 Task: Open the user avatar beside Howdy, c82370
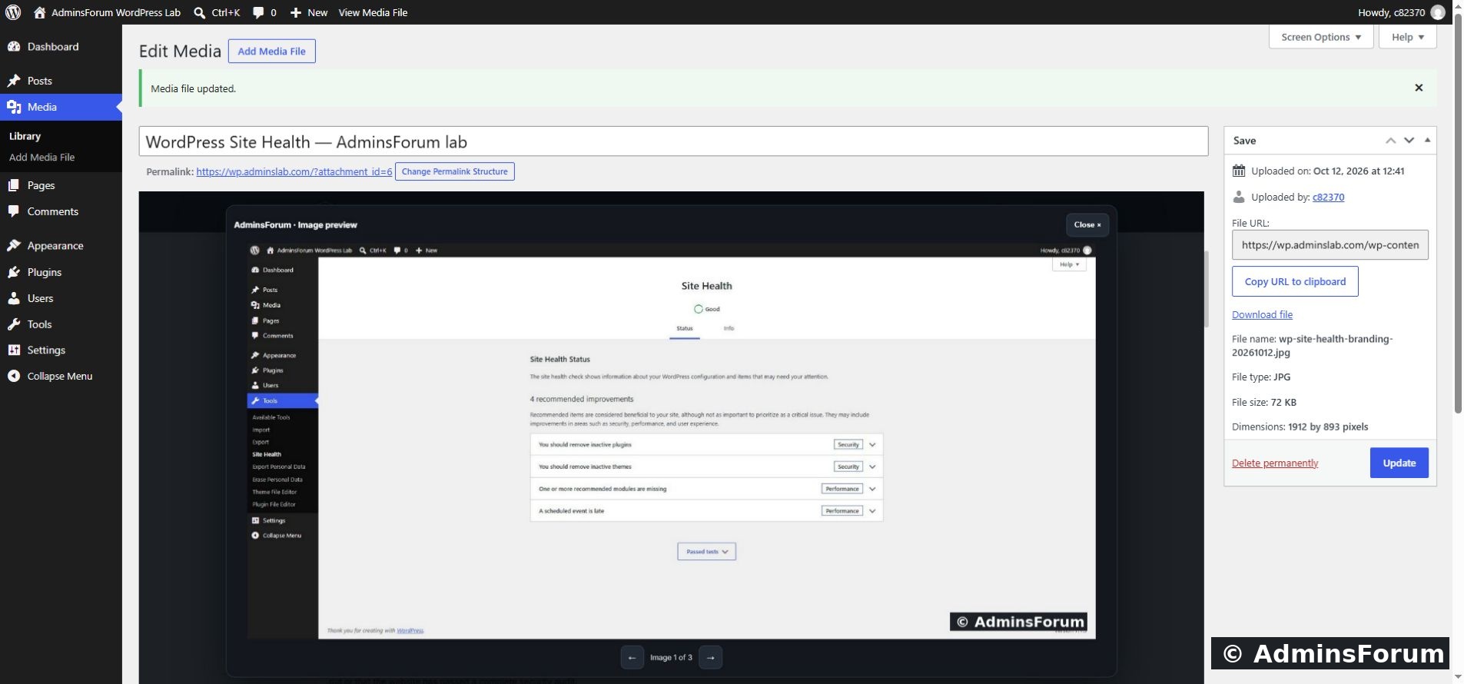point(1438,12)
